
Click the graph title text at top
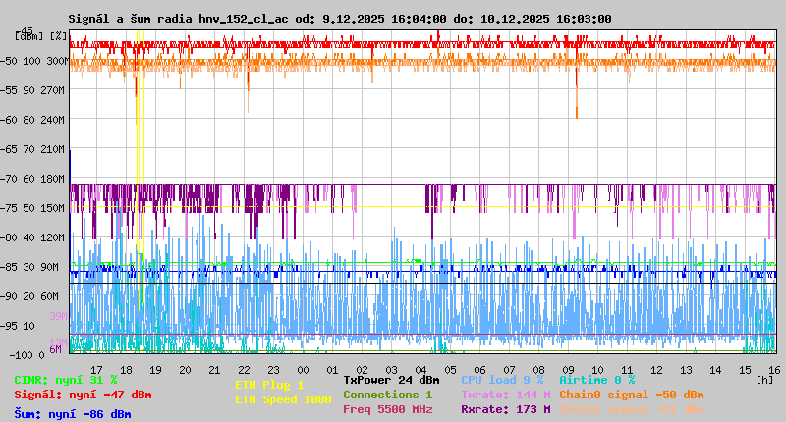[339, 19]
